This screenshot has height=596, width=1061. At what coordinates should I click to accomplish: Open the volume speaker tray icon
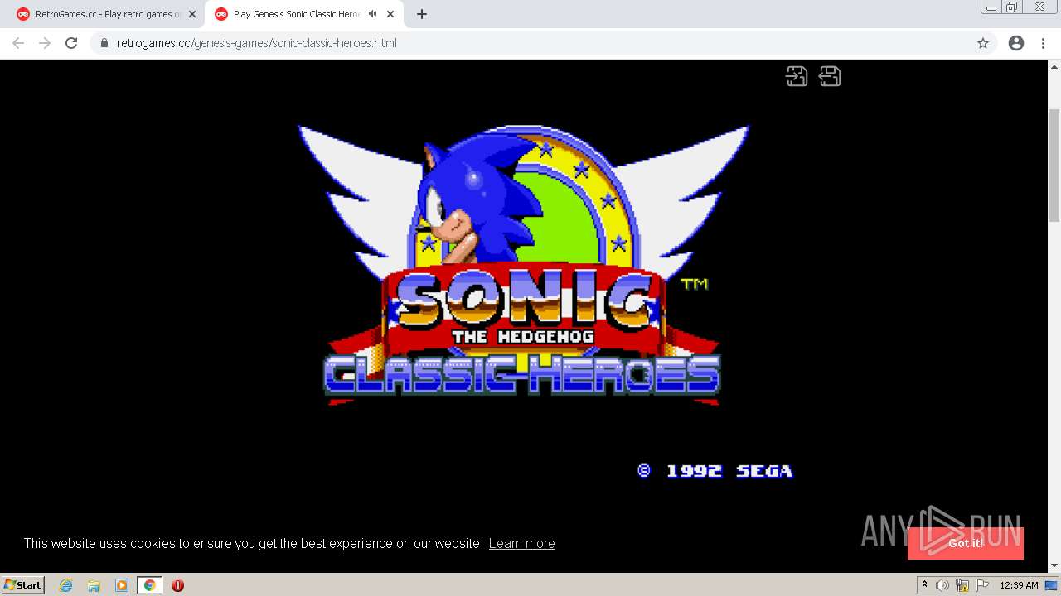pyautogui.click(x=942, y=585)
